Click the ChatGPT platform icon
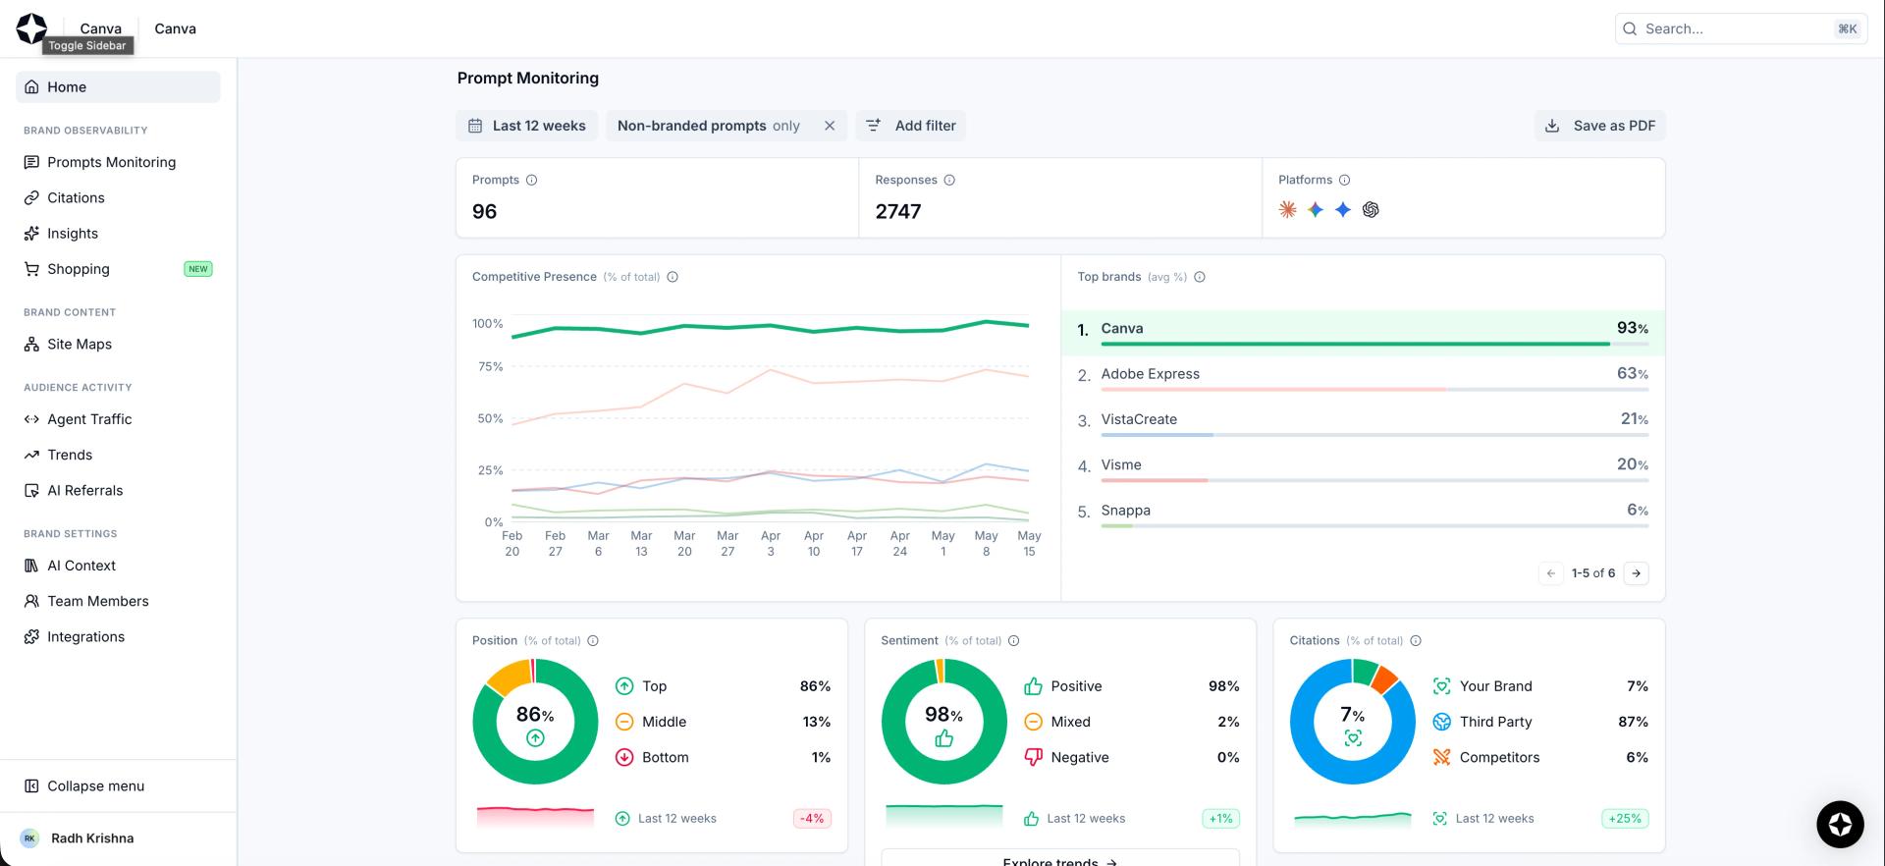1885x866 pixels. pyautogui.click(x=1371, y=209)
